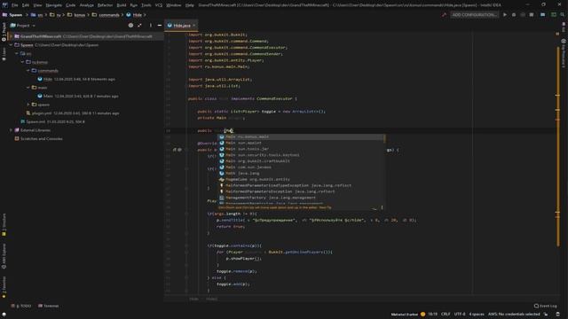Viewport: 568px width, 319px height.
Task: Click the Add Configuration button
Action: 475,15
